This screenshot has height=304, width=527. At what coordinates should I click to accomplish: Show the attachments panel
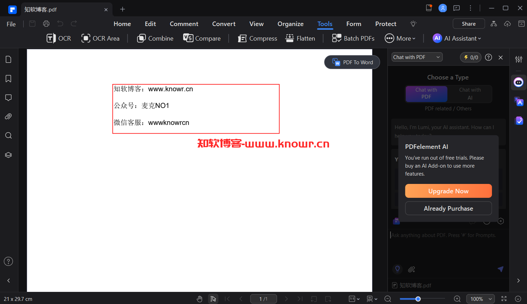coord(8,116)
